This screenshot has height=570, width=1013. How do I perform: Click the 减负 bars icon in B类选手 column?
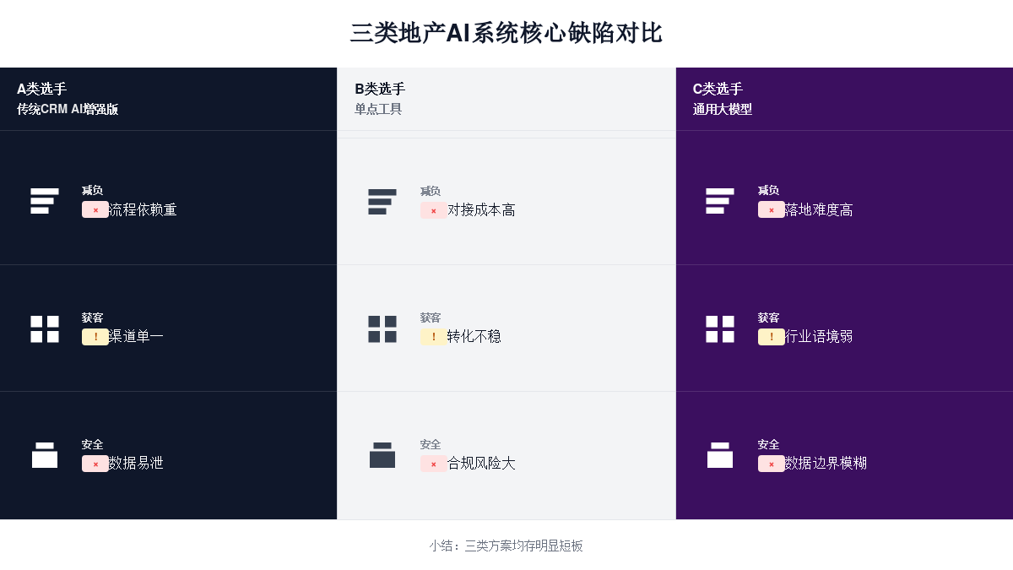click(382, 202)
